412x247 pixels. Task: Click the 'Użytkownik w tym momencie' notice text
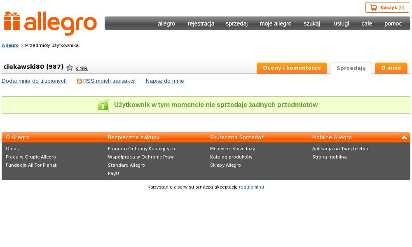[216, 105]
